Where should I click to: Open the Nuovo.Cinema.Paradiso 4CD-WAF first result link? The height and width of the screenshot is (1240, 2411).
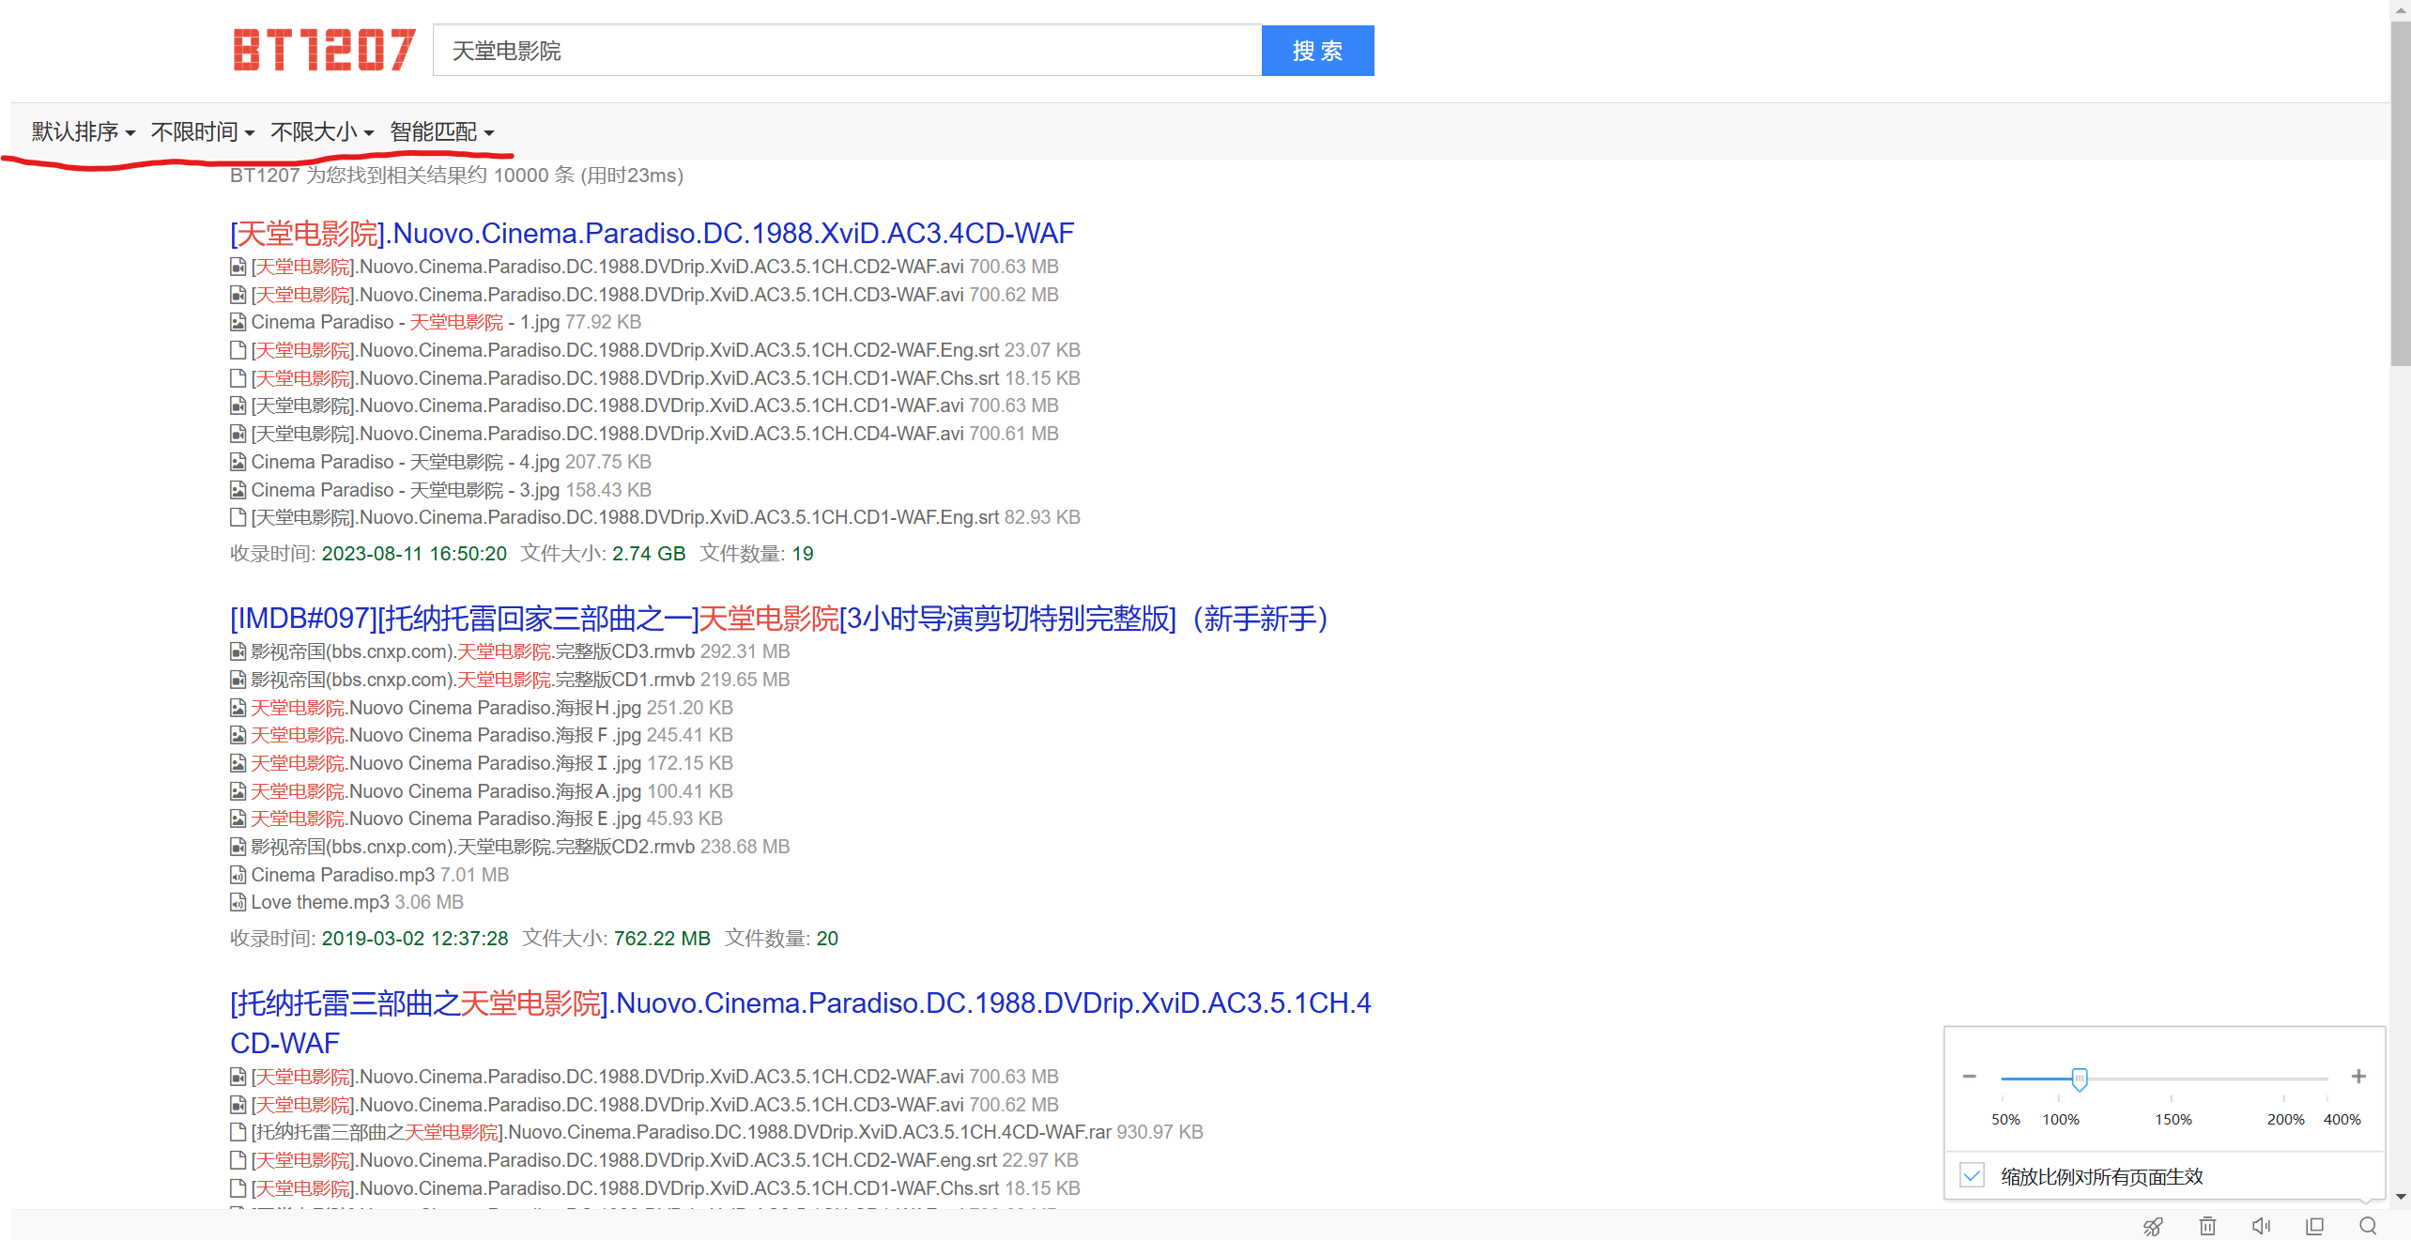tap(652, 233)
